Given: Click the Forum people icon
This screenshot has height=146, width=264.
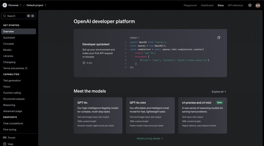Looking at the screenshot, I should [x=5, y=138].
